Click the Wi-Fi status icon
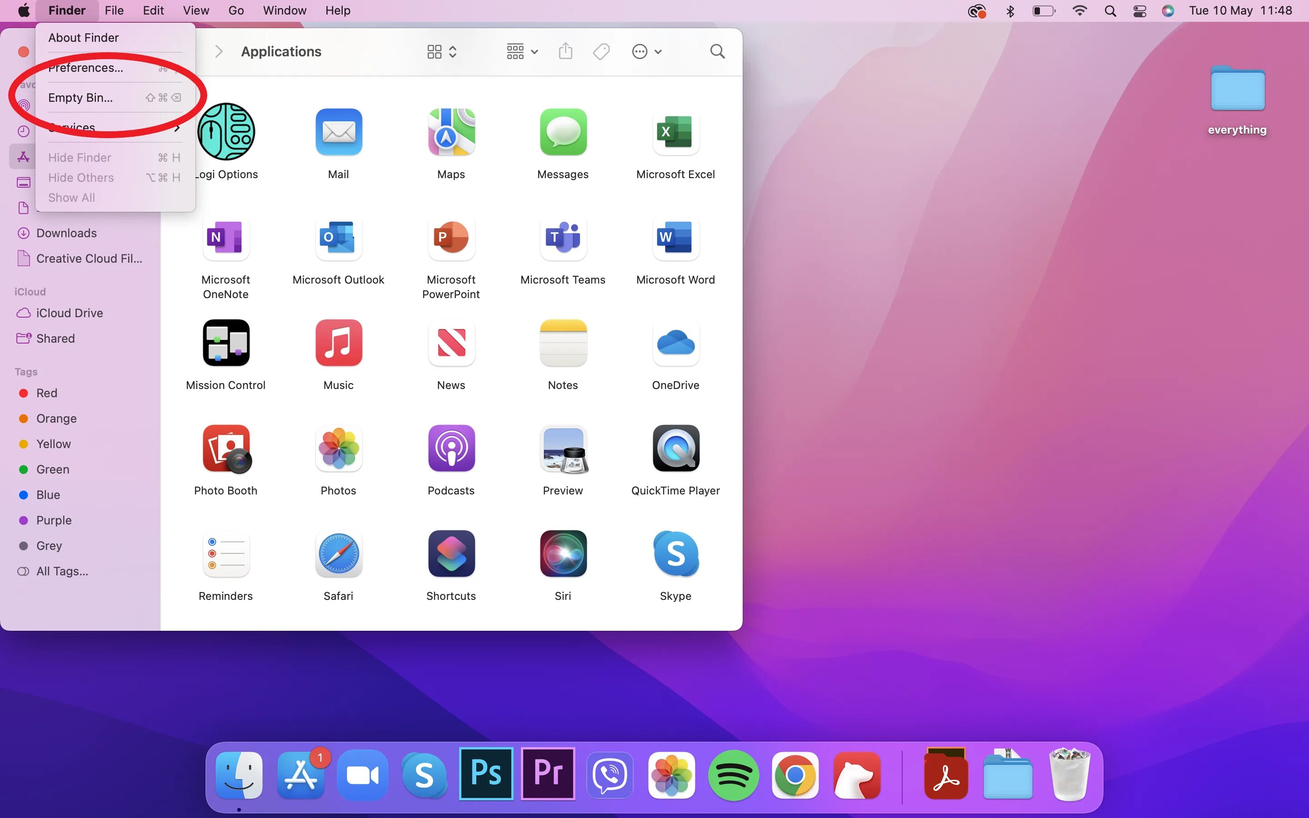The image size is (1309, 818). point(1079,11)
